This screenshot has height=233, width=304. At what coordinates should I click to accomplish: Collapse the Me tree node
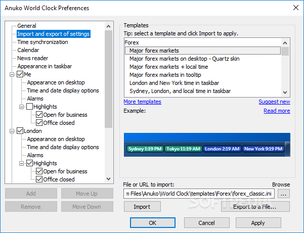coord(12,74)
